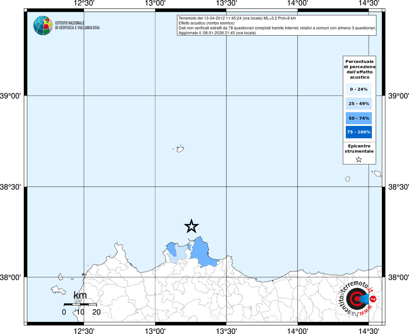The width and height of the screenshot is (409, 334).
Task: Click the top 12°30' longitude label
Action: click(x=84, y=3)
